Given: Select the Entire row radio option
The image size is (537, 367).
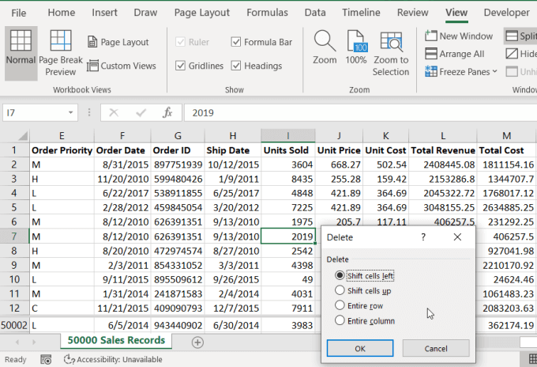Looking at the screenshot, I should pos(340,305).
